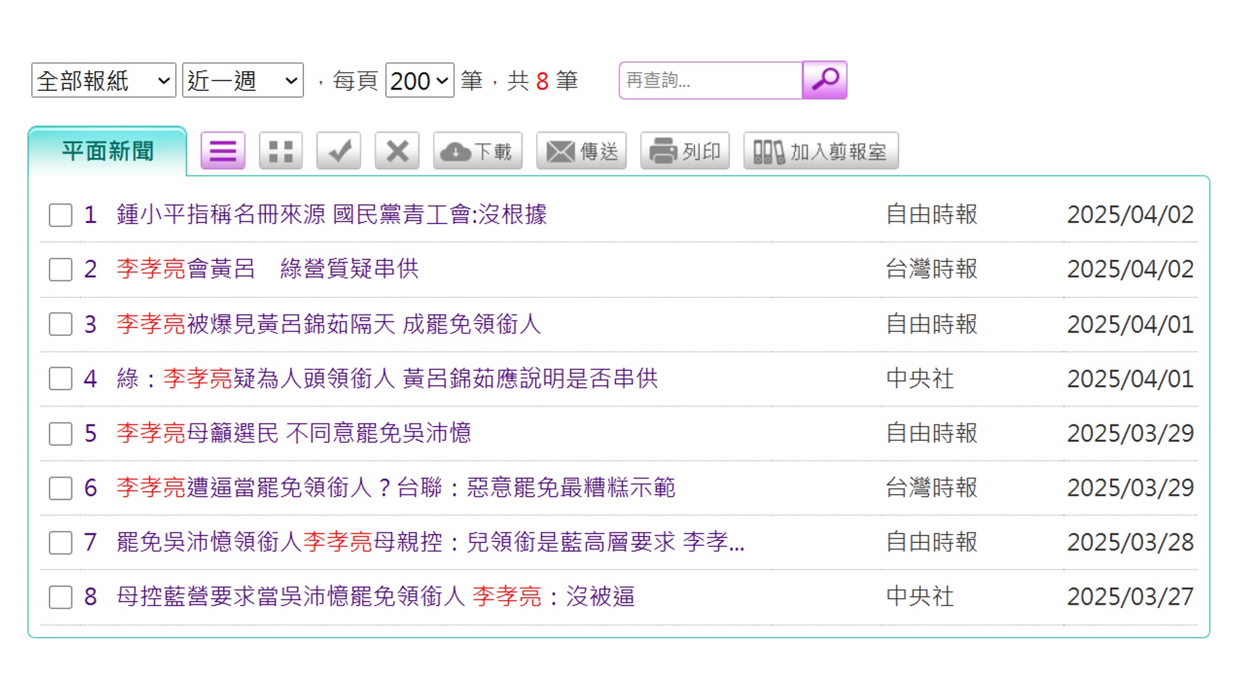The image size is (1245, 700).
Task: Click the 傳送 envelope send button
Action: pos(581,151)
